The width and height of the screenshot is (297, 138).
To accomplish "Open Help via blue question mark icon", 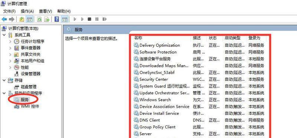I will pos(57,19).
